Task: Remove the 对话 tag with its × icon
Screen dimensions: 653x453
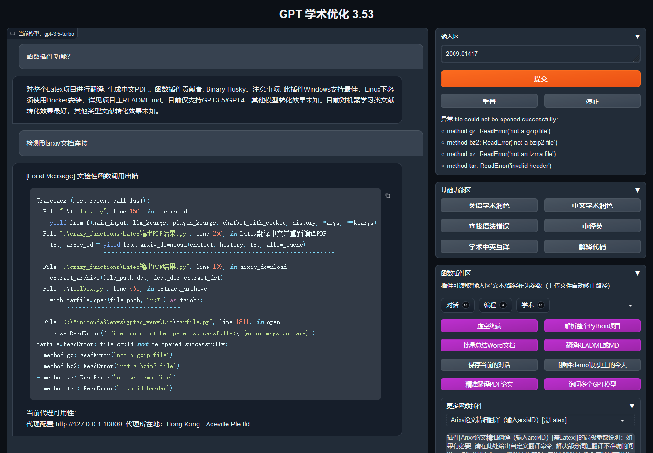Action: (467, 305)
